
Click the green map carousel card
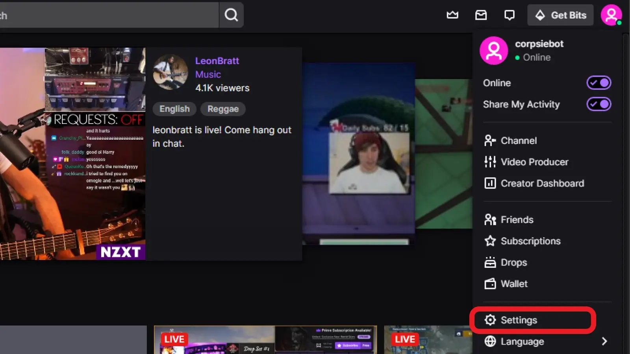444,153
